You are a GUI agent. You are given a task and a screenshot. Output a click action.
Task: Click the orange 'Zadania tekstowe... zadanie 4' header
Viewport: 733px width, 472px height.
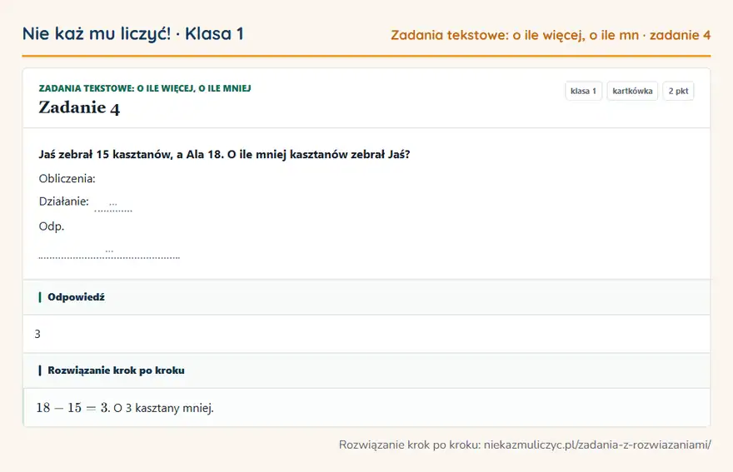coord(551,35)
